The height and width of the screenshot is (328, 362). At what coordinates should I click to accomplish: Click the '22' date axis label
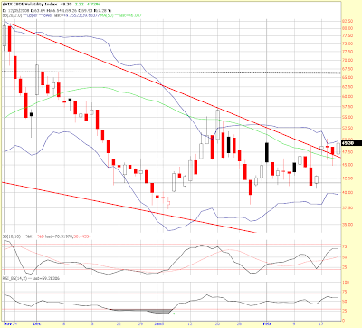119,323
